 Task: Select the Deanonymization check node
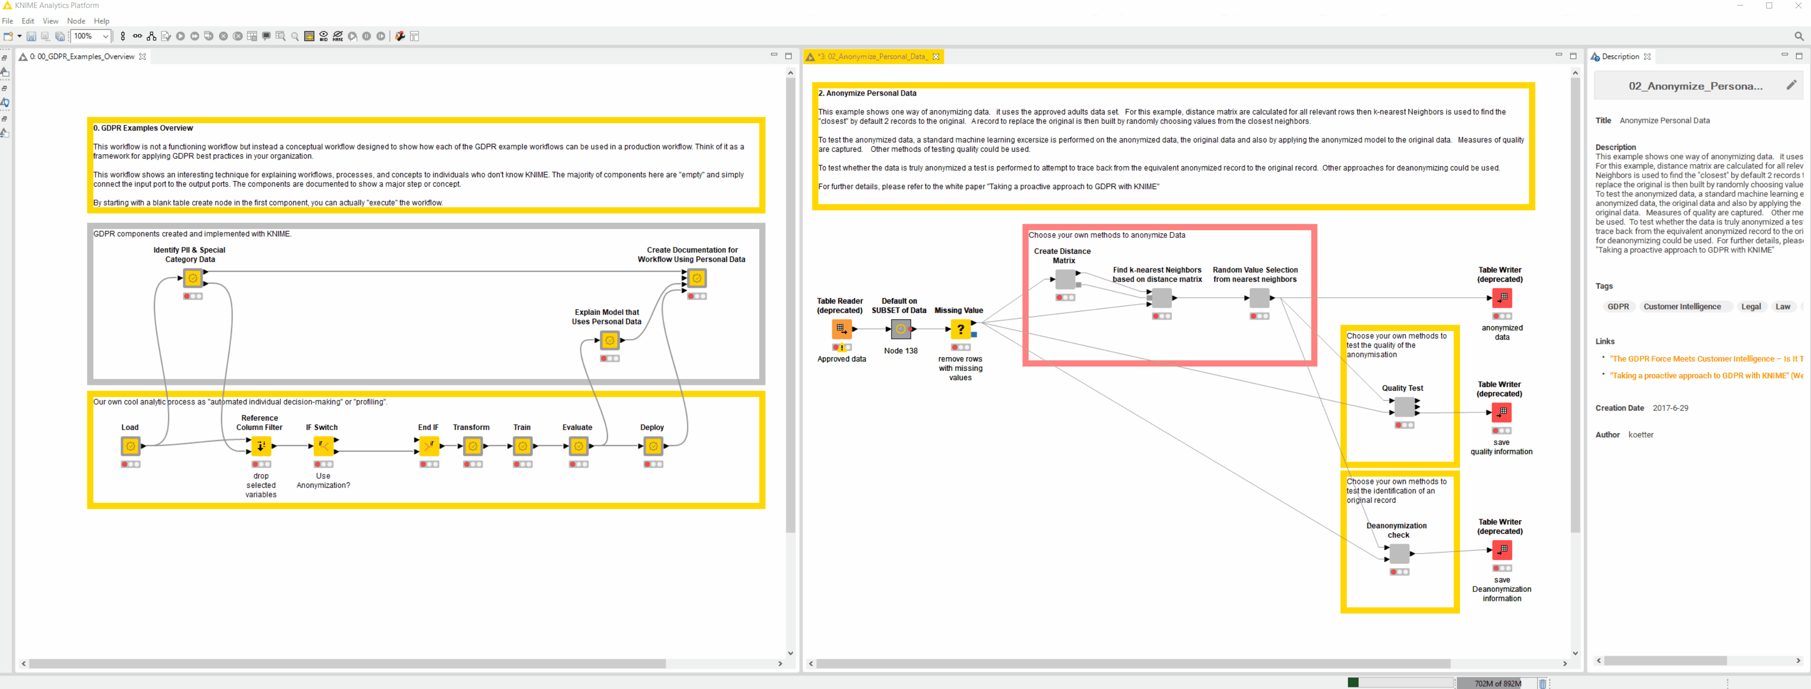coord(1399,553)
